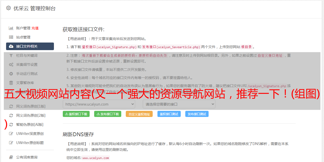Open 站点管理 via its server icon
This screenshot has width=324, height=162.
[11, 37]
